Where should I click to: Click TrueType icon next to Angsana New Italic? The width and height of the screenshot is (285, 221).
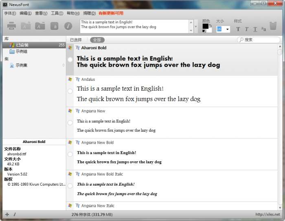coord(78,206)
